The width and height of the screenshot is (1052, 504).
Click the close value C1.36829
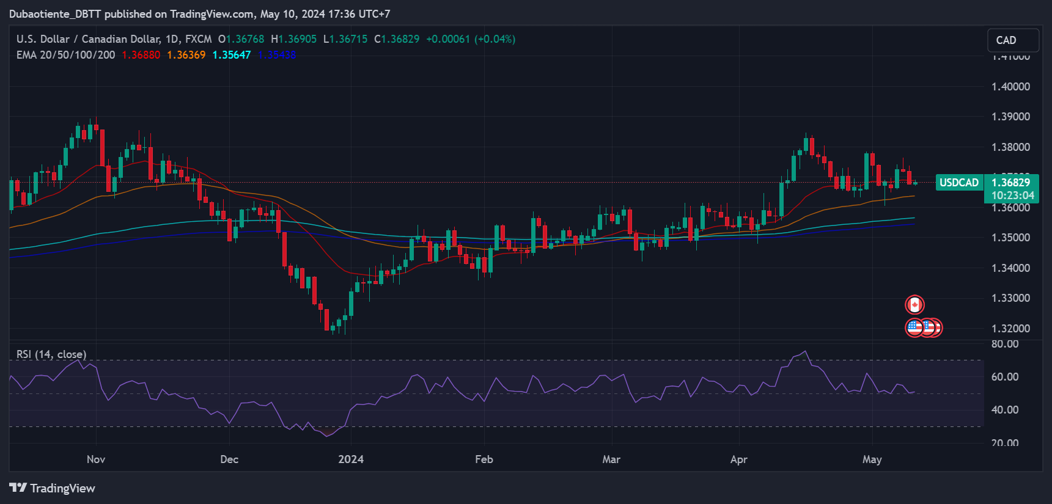tap(397, 39)
